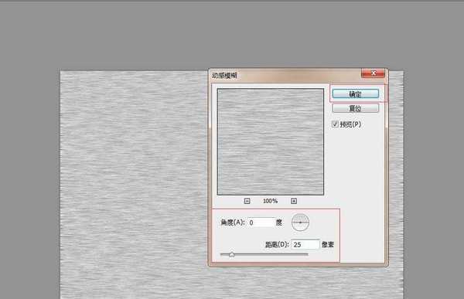Click the angle direction dial
Image resolution: width=464 pixels, height=299 pixels.
(x=300, y=222)
